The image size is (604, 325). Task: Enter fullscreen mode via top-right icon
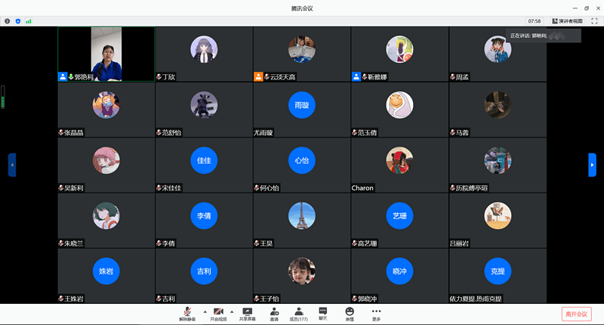pyautogui.click(x=594, y=21)
